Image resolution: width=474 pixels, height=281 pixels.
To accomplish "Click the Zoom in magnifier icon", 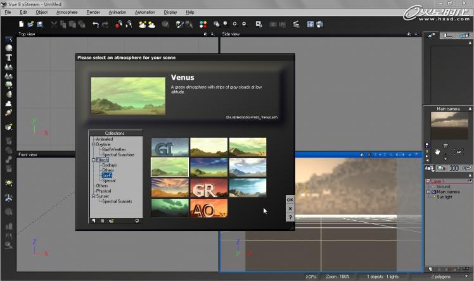I will (x=235, y=24).
